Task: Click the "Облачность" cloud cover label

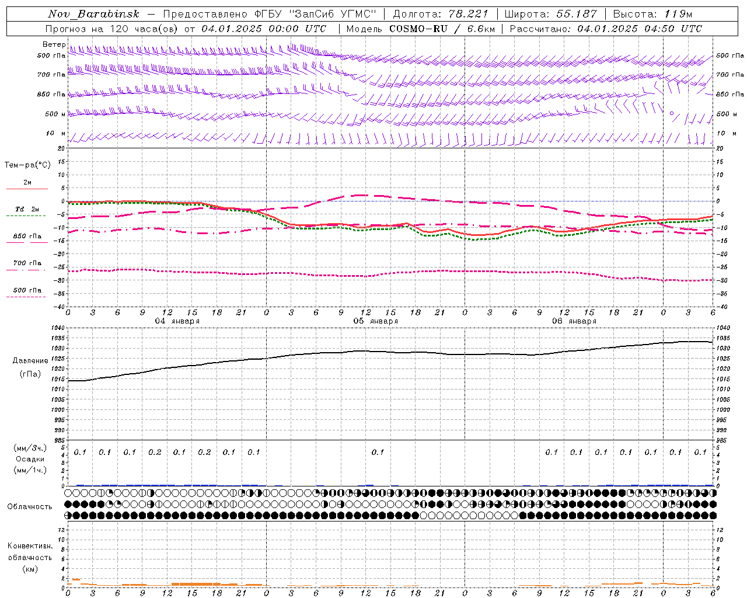Action: point(30,506)
